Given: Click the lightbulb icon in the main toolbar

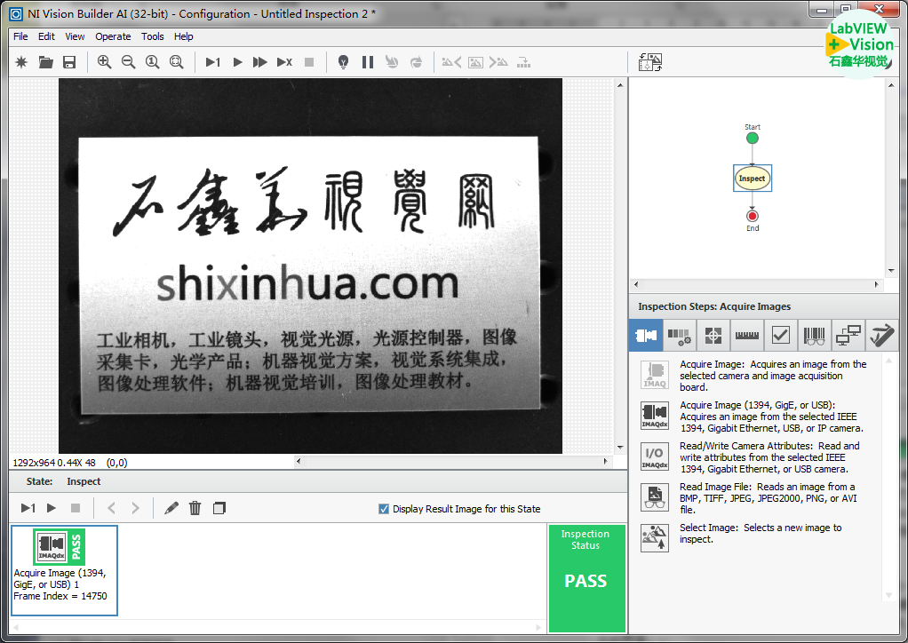Looking at the screenshot, I should coord(343,62).
